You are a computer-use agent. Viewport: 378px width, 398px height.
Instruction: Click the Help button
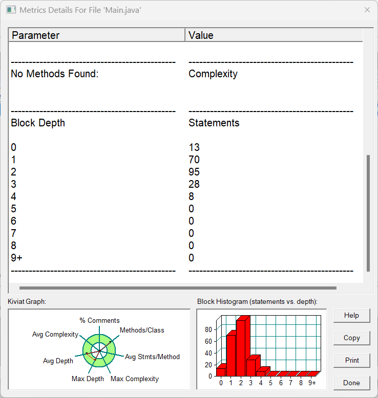pyautogui.click(x=351, y=316)
